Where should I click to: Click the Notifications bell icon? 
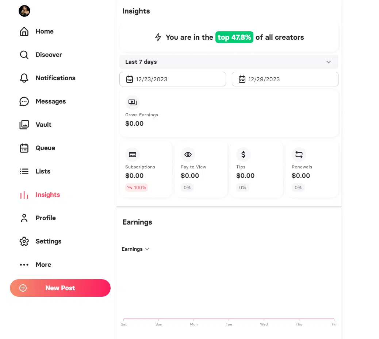pos(24,78)
